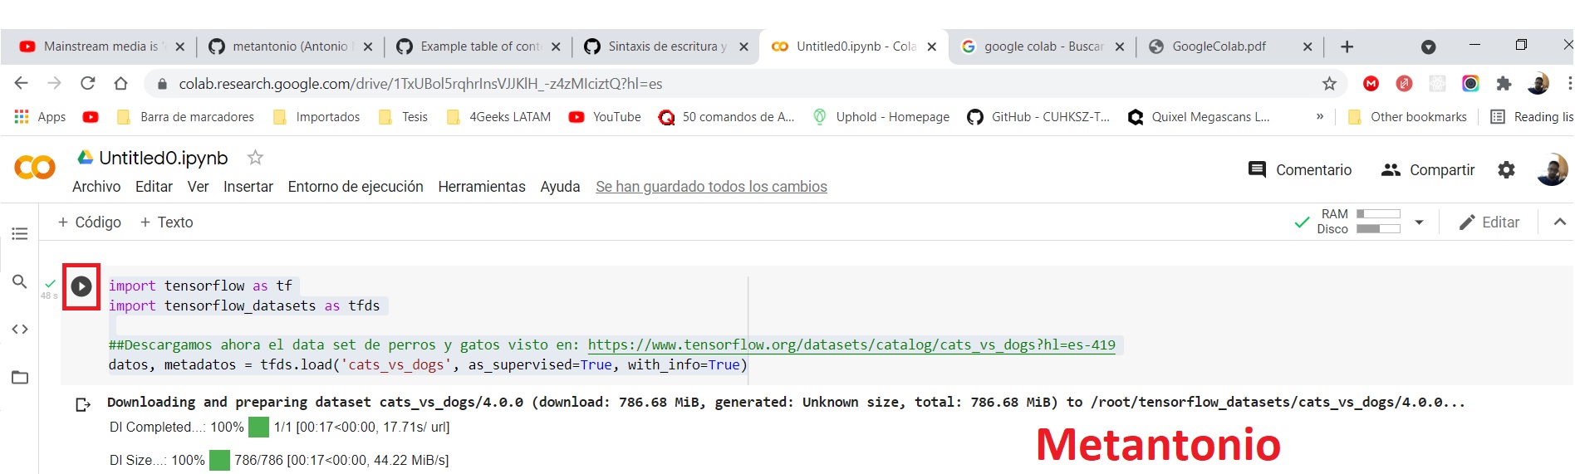Click the red M extension icon

1371,83
